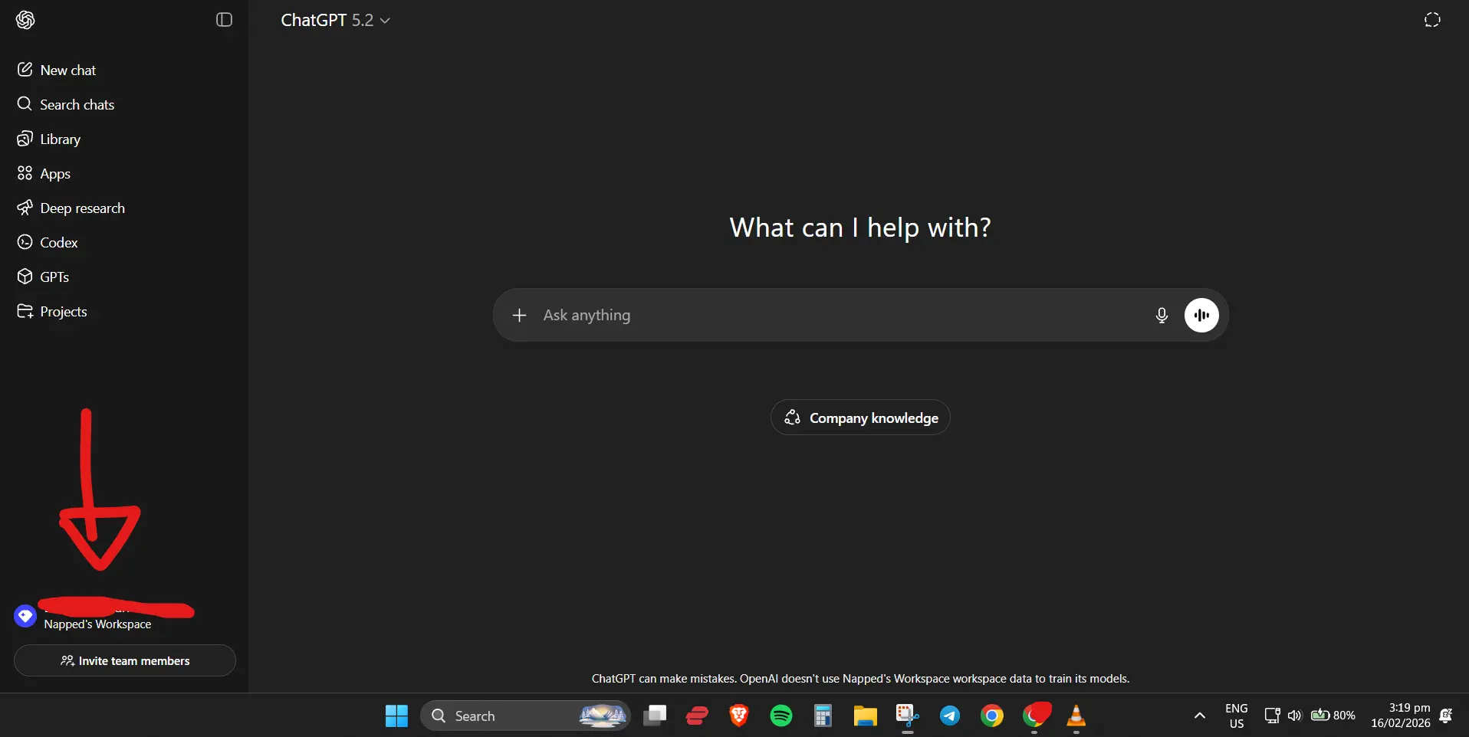Viewport: 1469px width, 737px height.
Task: Open the Windows Start menu
Action: 396,716
